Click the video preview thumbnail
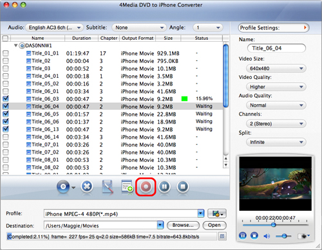 pyautogui.click(x=276, y=184)
